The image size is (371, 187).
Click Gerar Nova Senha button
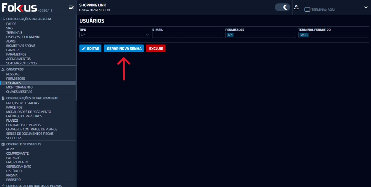click(x=124, y=49)
